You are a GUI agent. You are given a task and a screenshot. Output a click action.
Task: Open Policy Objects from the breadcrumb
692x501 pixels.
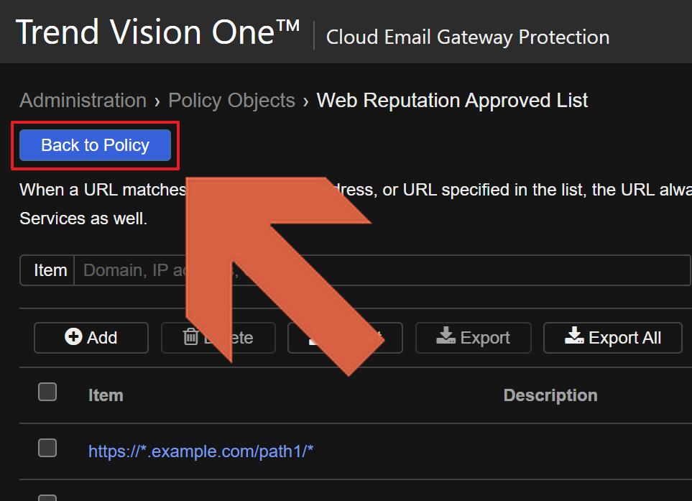pos(231,101)
